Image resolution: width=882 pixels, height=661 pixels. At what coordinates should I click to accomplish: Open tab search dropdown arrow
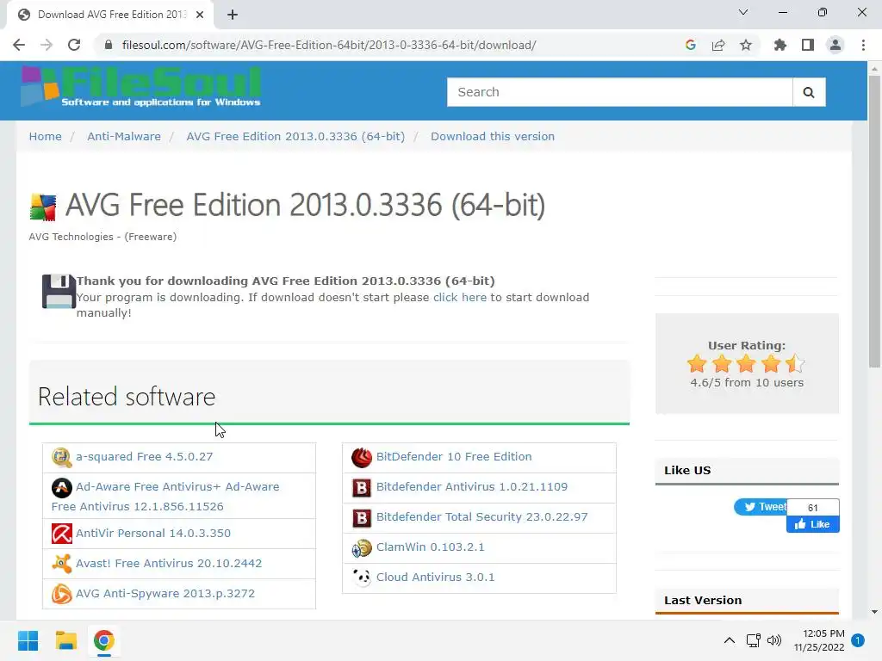tap(743, 12)
